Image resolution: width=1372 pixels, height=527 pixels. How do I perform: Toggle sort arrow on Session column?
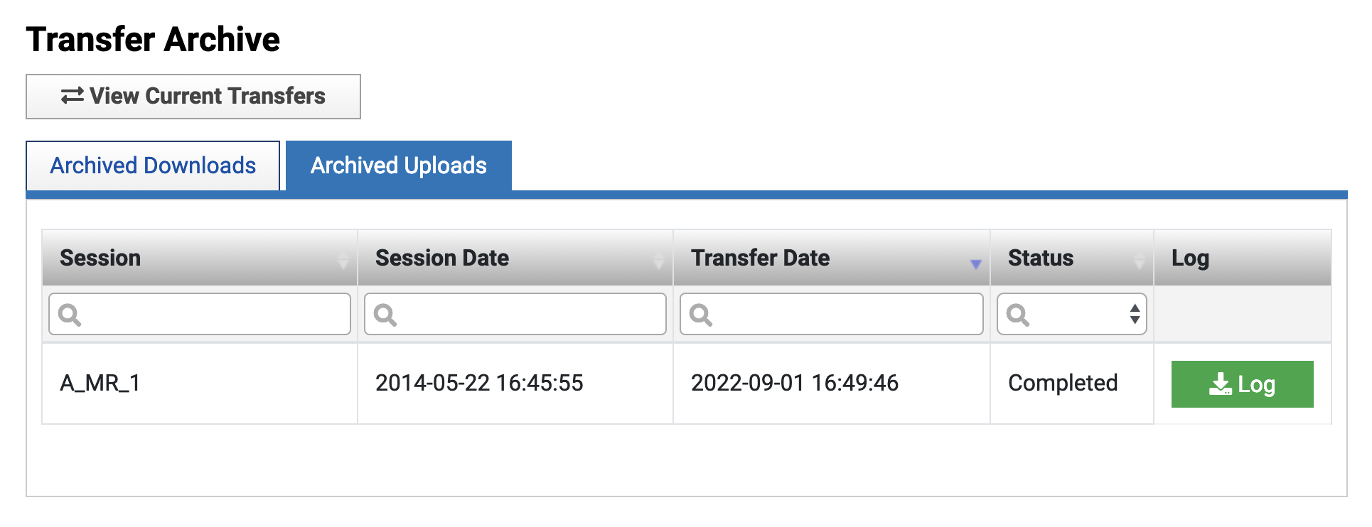point(343,261)
